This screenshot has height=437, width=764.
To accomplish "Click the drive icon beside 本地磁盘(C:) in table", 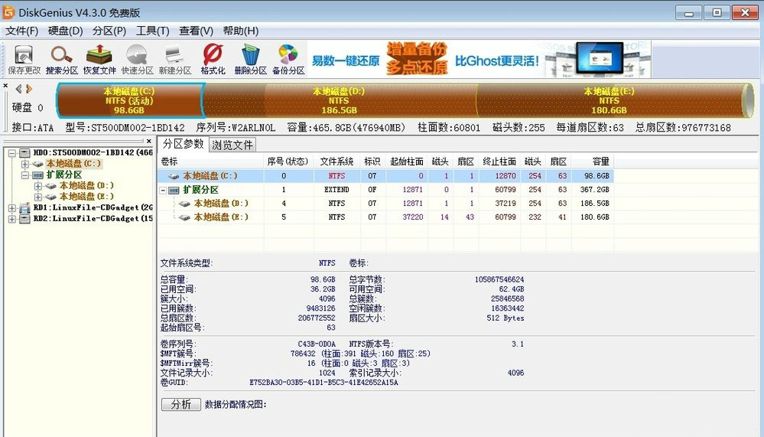I will click(174, 176).
